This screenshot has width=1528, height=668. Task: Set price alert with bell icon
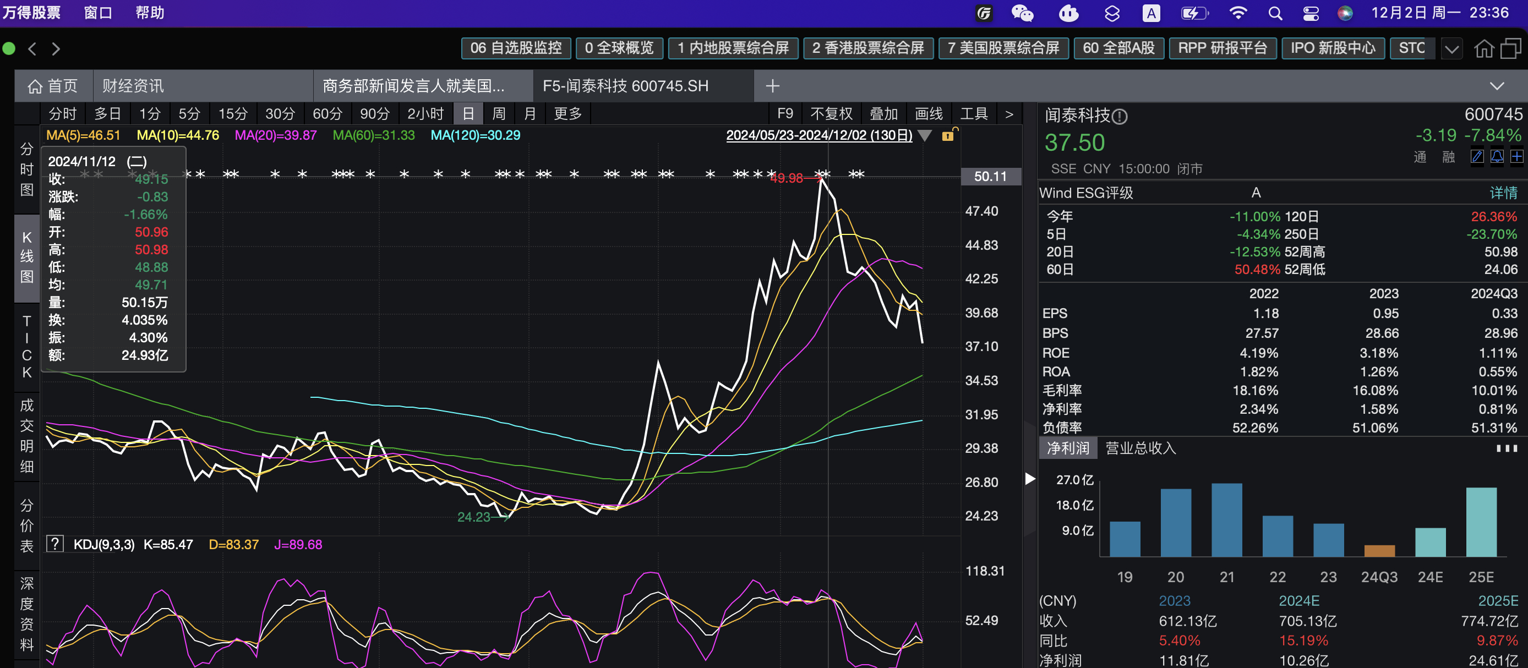1497,156
